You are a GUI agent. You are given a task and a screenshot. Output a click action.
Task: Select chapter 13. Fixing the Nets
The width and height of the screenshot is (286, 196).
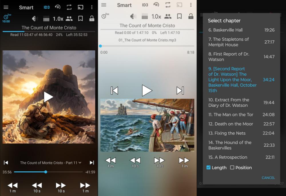coord(241,133)
